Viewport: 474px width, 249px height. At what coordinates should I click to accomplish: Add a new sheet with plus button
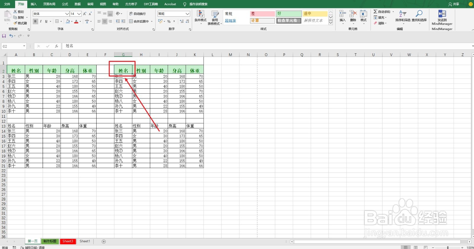[x=104, y=242]
